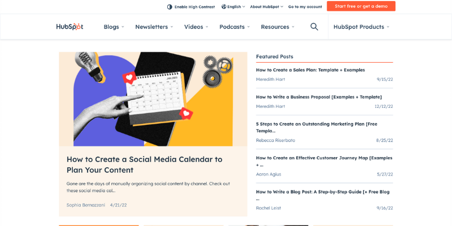452x226 pixels.
Task: Toggle Enable High Contrast mode
Action: (x=191, y=7)
